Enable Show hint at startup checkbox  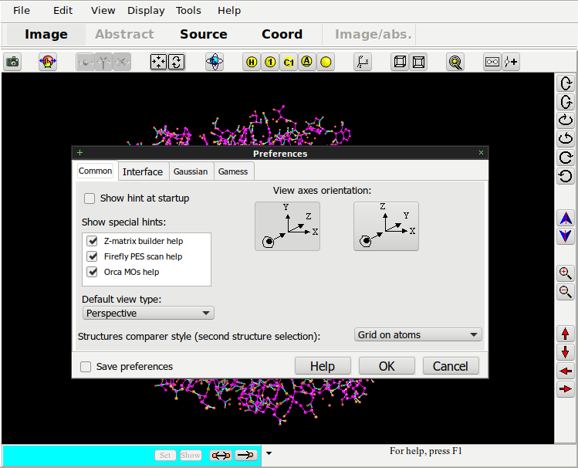coord(90,198)
